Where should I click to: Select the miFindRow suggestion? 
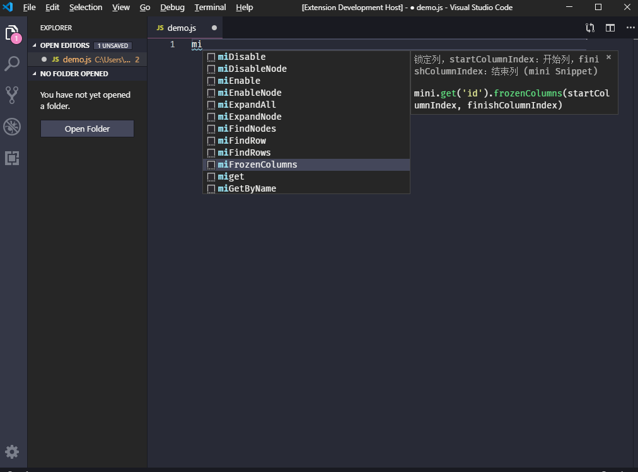point(306,141)
